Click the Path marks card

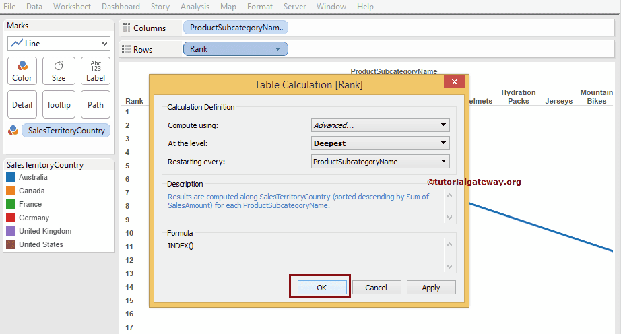[96, 104]
